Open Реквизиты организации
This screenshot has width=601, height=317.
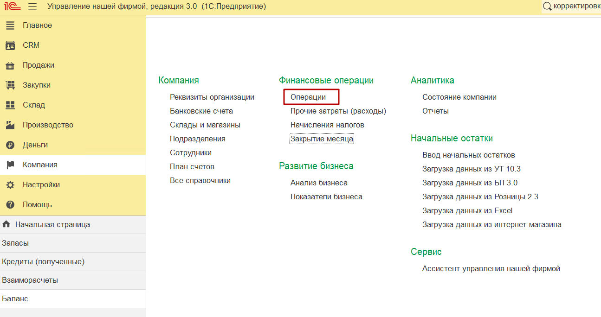212,97
